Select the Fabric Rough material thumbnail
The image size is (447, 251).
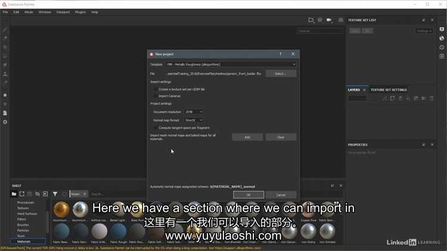click(119, 231)
